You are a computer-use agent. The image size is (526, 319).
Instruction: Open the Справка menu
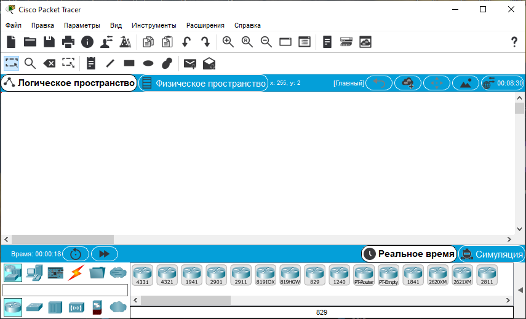coord(247,25)
